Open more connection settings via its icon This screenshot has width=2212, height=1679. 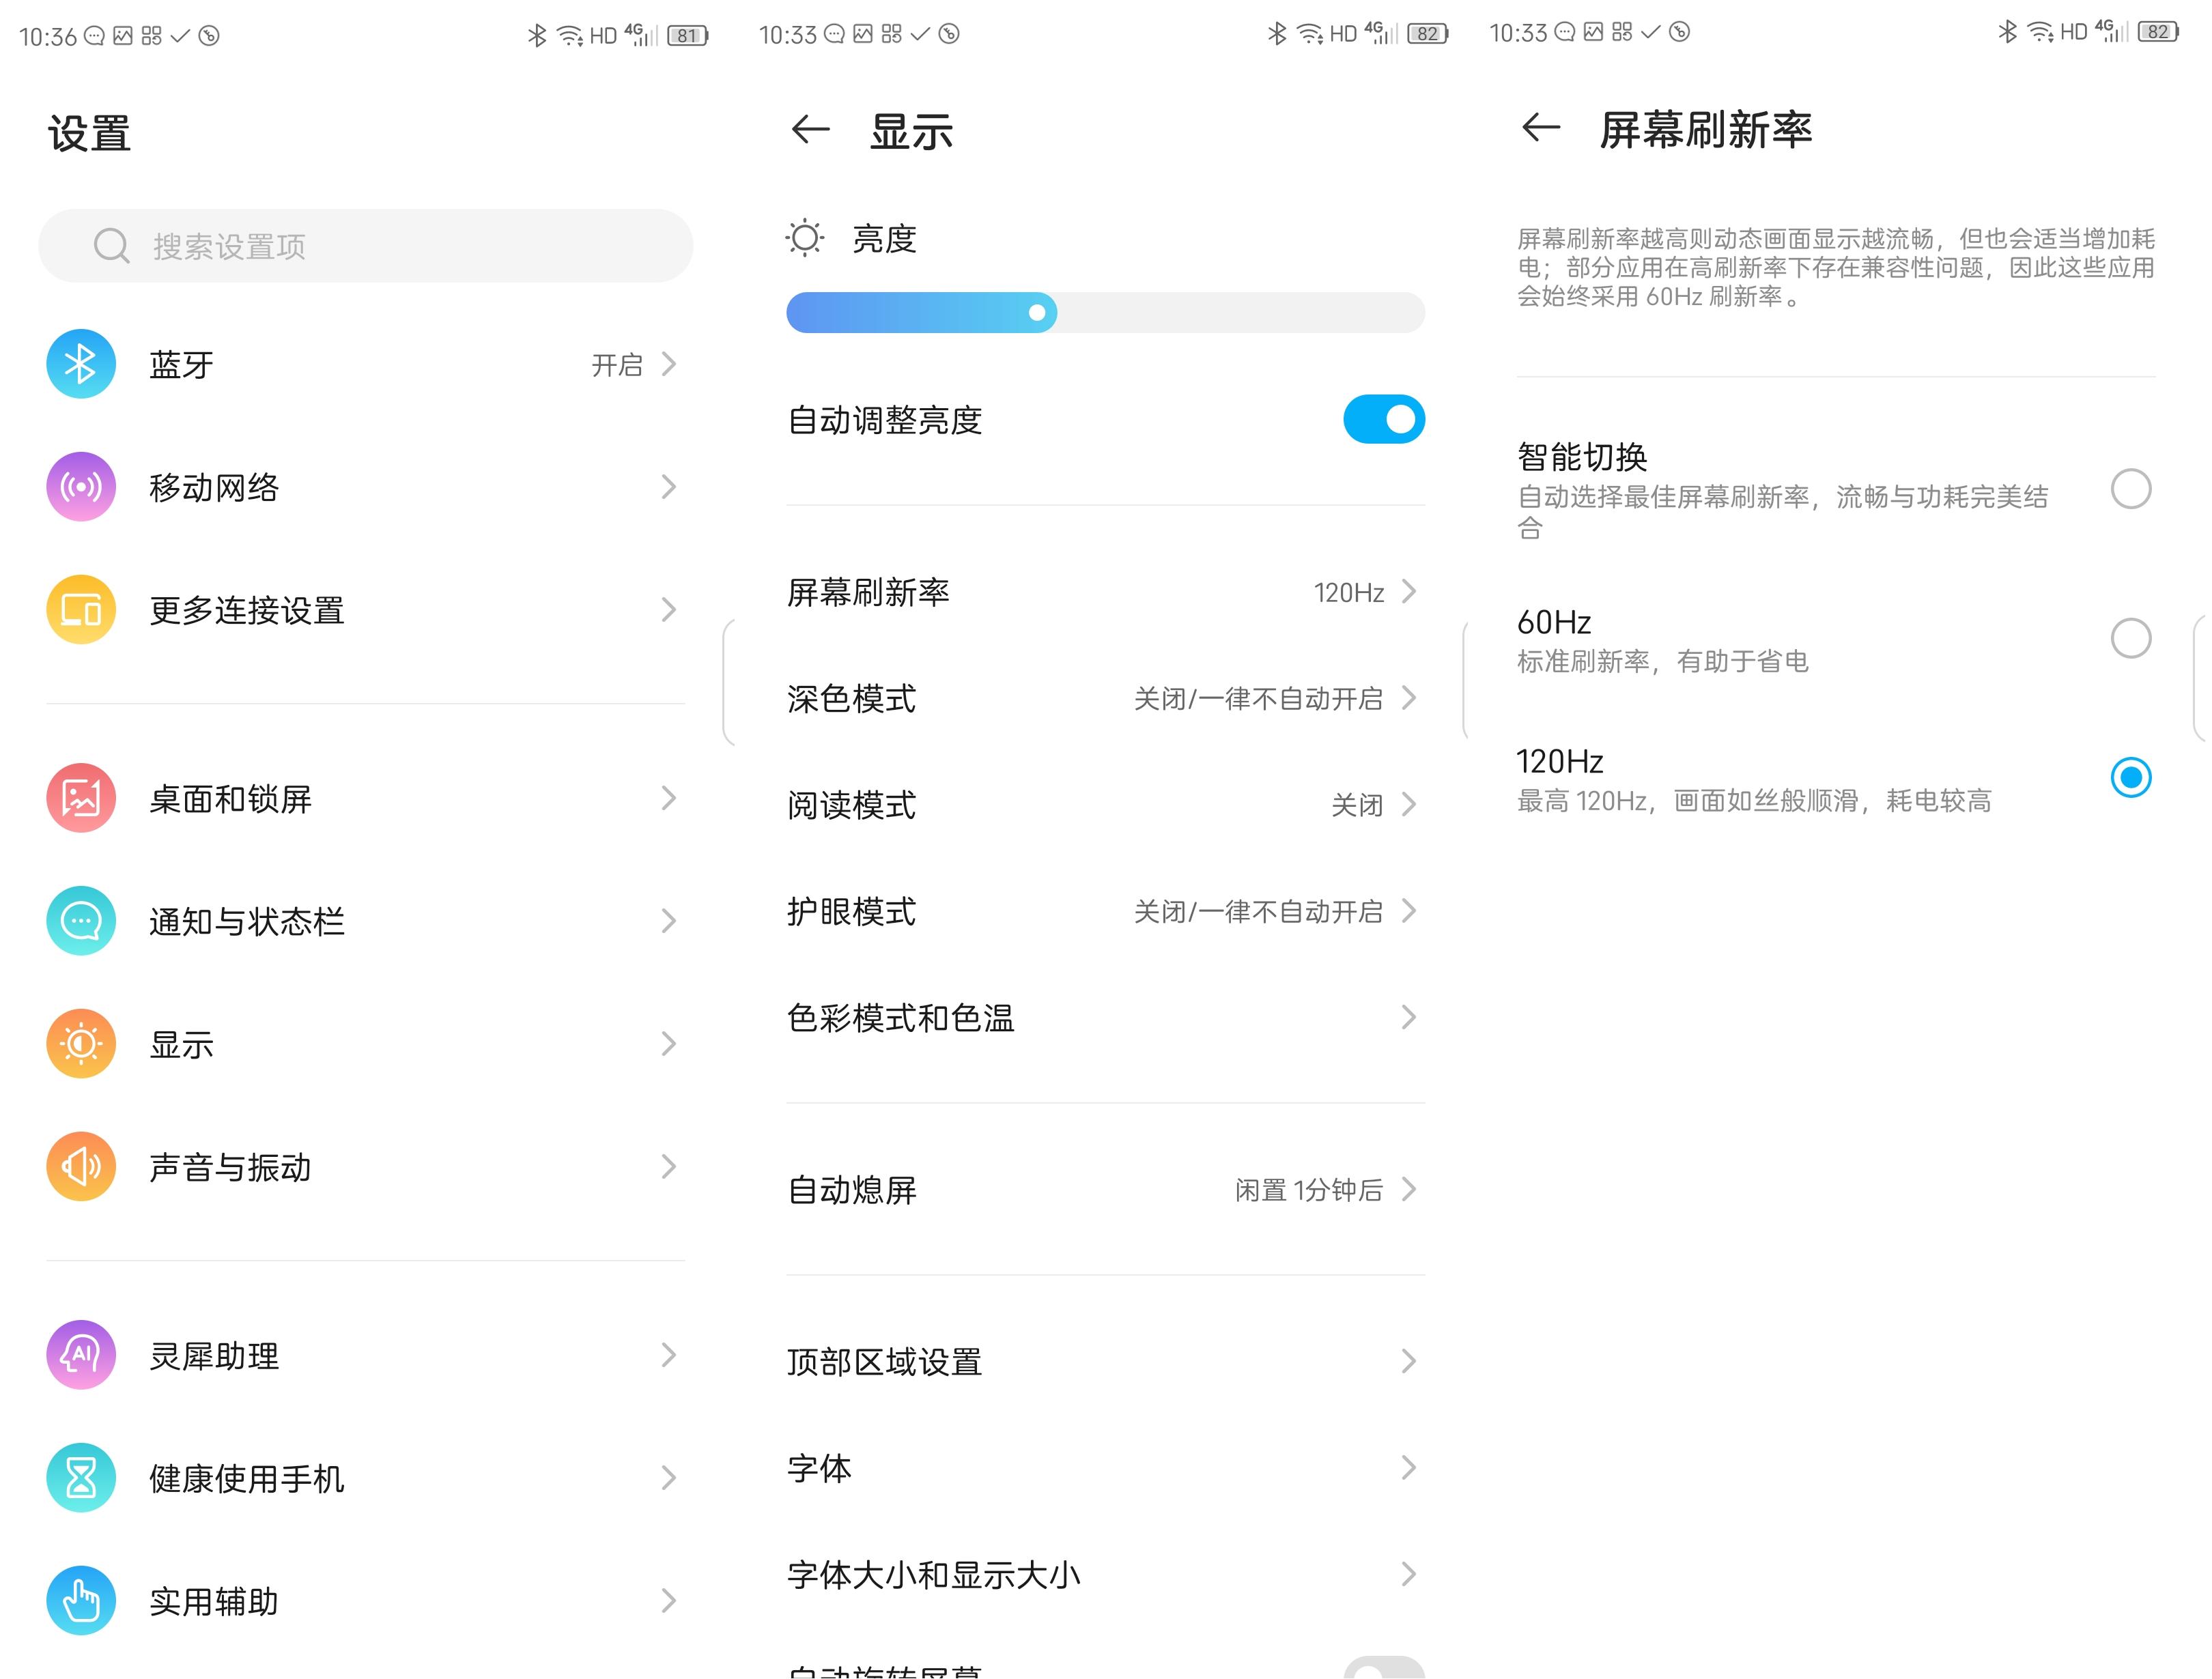81,610
